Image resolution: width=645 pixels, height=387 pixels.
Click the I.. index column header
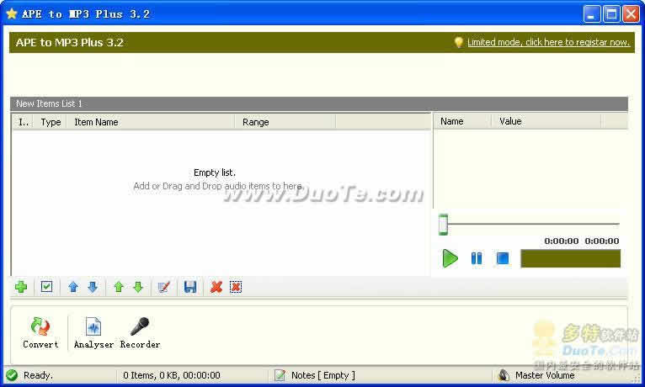point(24,122)
